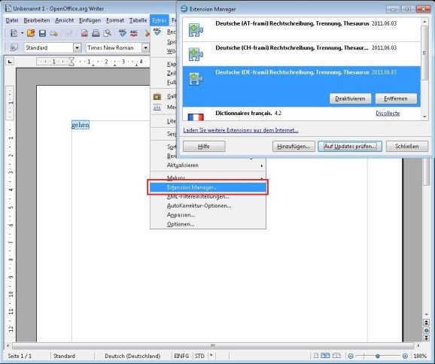Choose Extension Manager... in the Extras menu
The width and height of the screenshot is (435, 364).
pyautogui.click(x=208, y=187)
